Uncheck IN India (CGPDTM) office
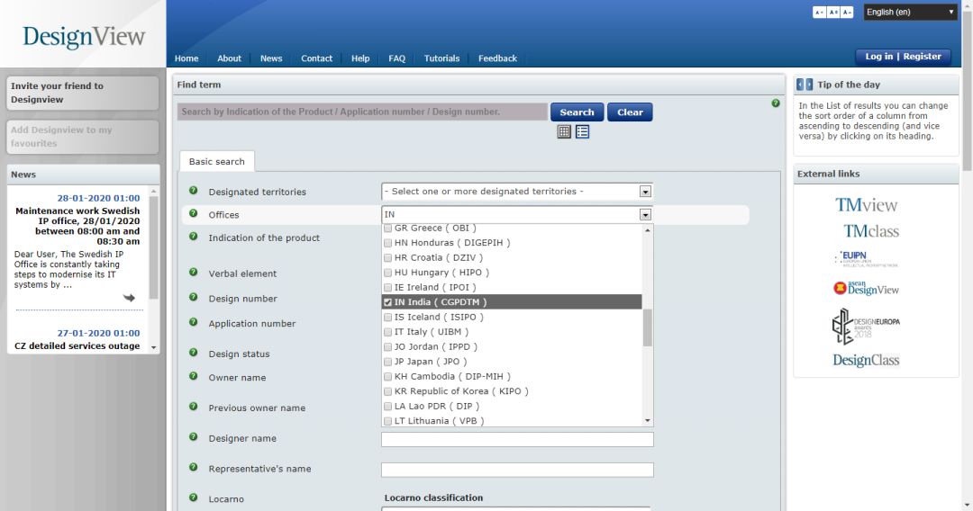The width and height of the screenshot is (973, 511). (387, 302)
